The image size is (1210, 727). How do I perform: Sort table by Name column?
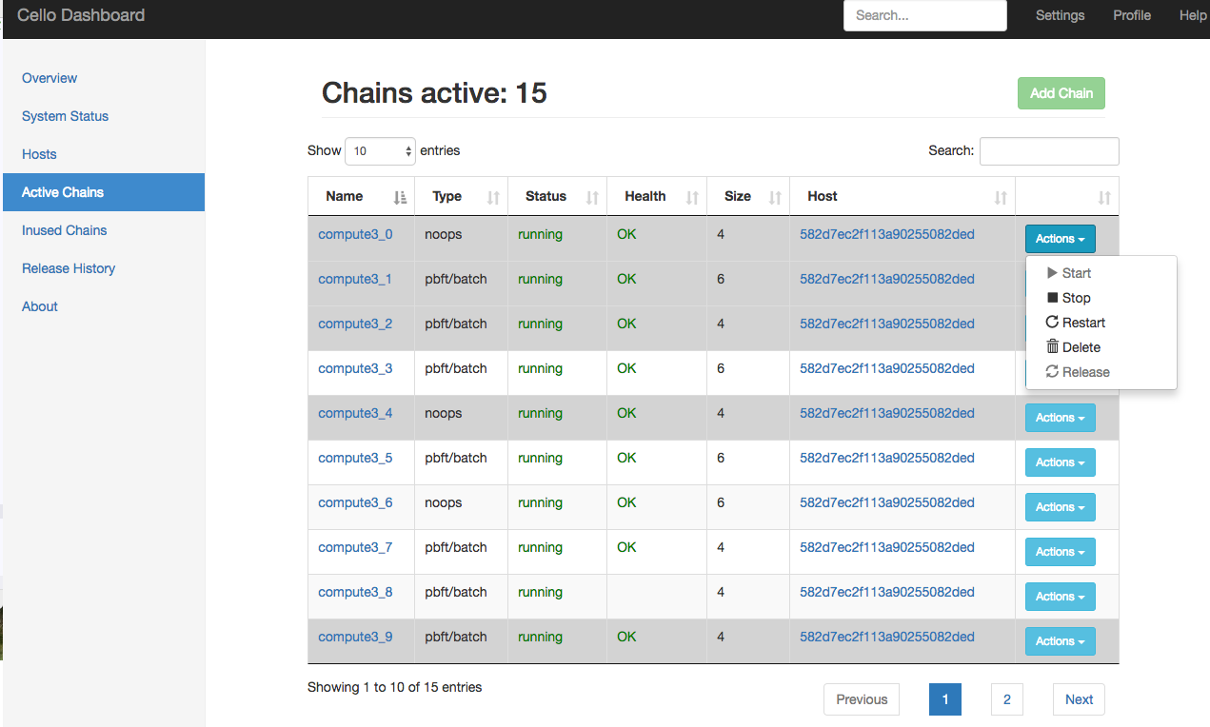363,196
